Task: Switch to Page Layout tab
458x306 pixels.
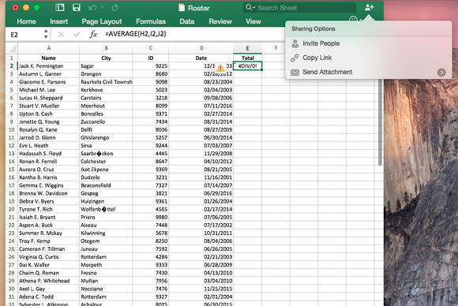Action: click(102, 21)
